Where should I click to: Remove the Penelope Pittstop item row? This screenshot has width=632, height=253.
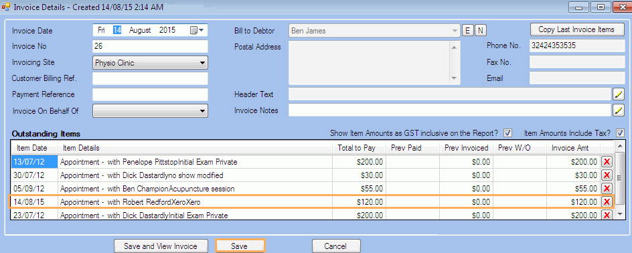pyautogui.click(x=607, y=163)
